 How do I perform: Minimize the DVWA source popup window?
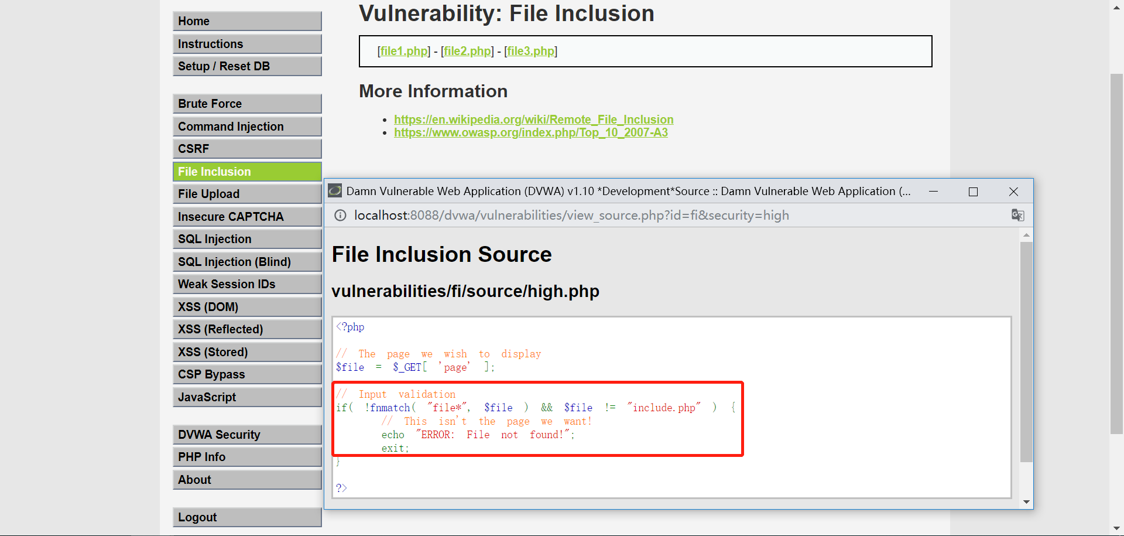click(934, 192)
